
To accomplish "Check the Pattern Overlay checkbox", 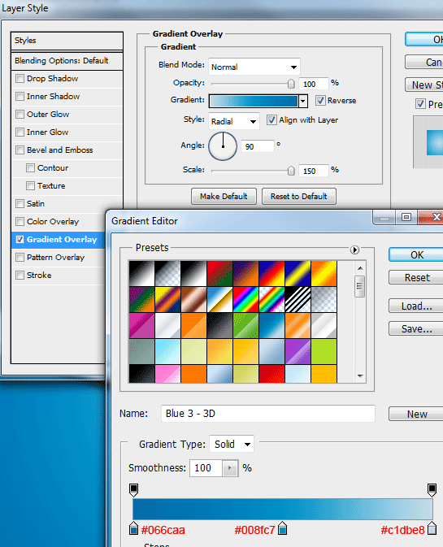I will click(x=20, y=257).
